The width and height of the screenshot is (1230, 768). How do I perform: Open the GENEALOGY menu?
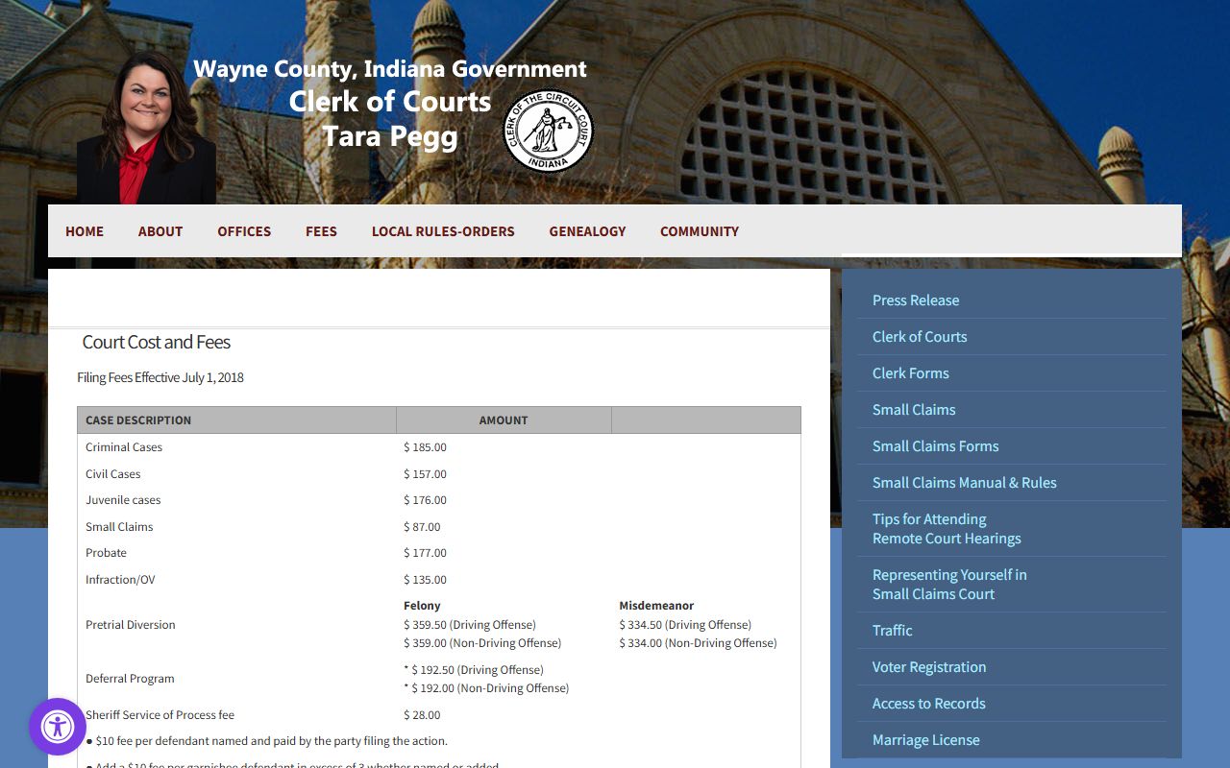click(x=587, y=231)
